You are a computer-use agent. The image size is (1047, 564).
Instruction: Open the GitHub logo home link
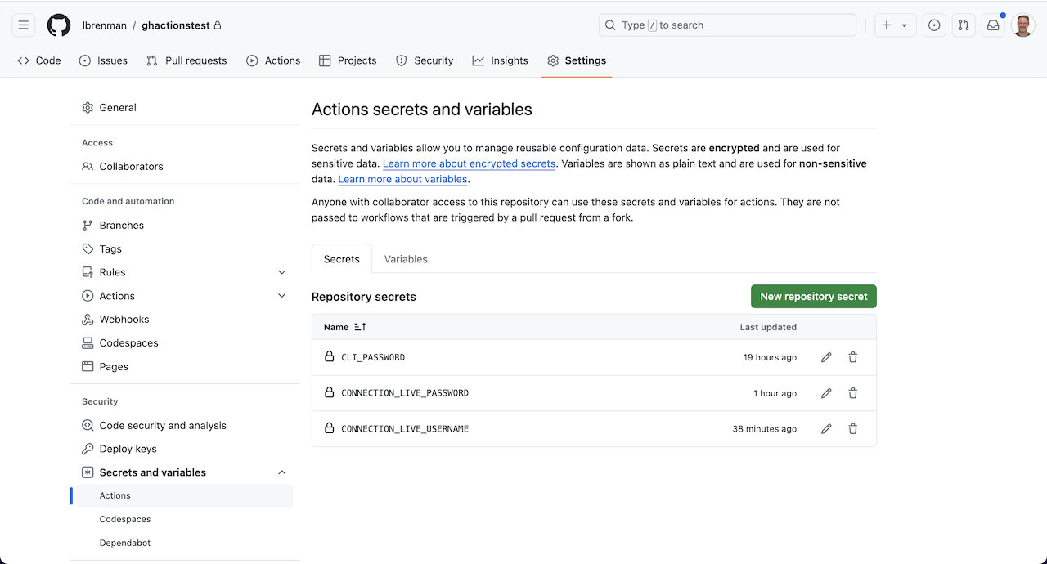59,25
